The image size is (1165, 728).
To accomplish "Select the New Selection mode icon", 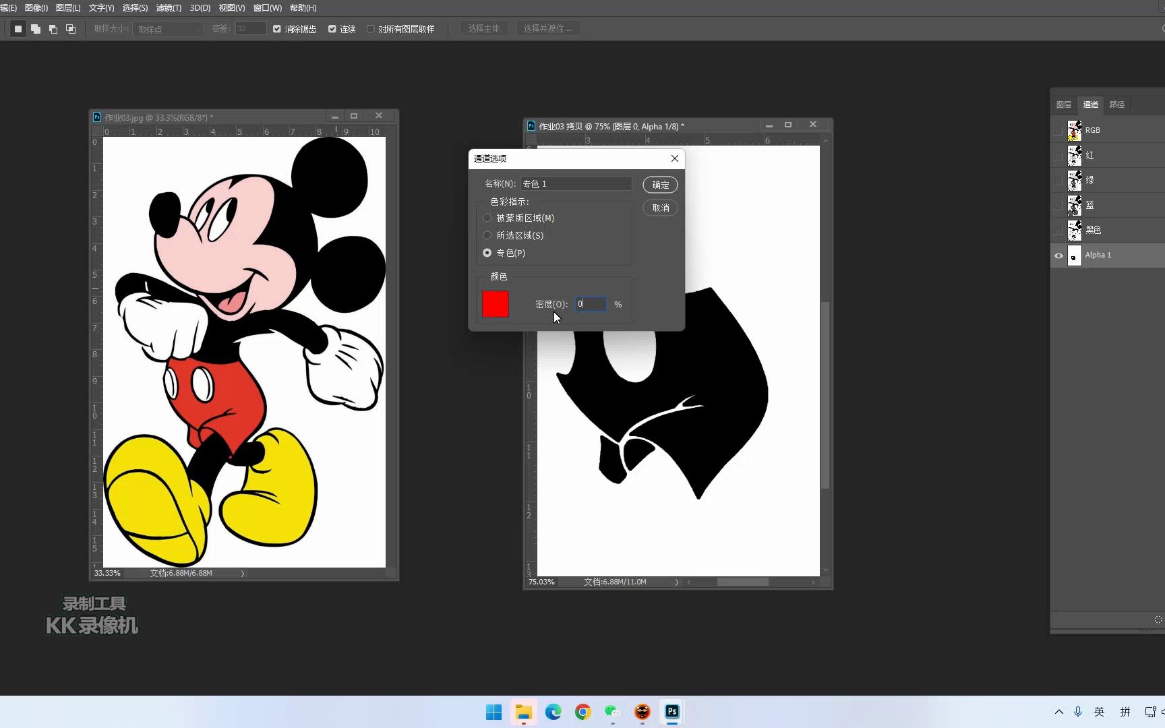I will point(18,29).
